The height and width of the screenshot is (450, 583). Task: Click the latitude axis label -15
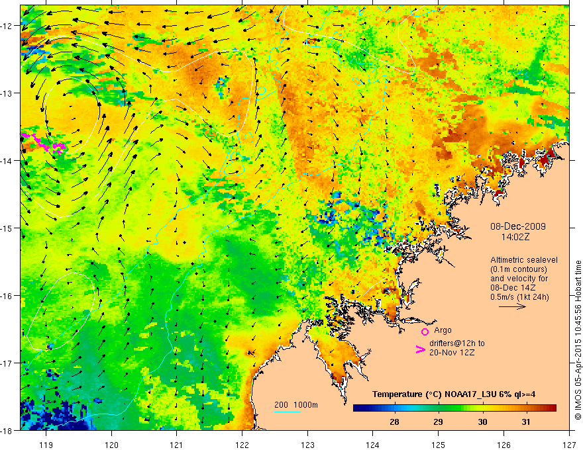pyautogui.click(x=7, y=228)
